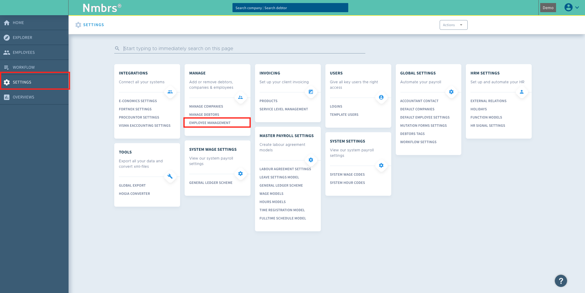Open Global Export tool

point(132,185)
